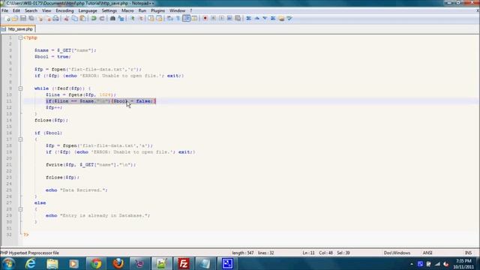This screenshot has width=480, height=270.
Task: Click the ANSI encoding status field
Action: pyautogui.click(x=427, y=253)
